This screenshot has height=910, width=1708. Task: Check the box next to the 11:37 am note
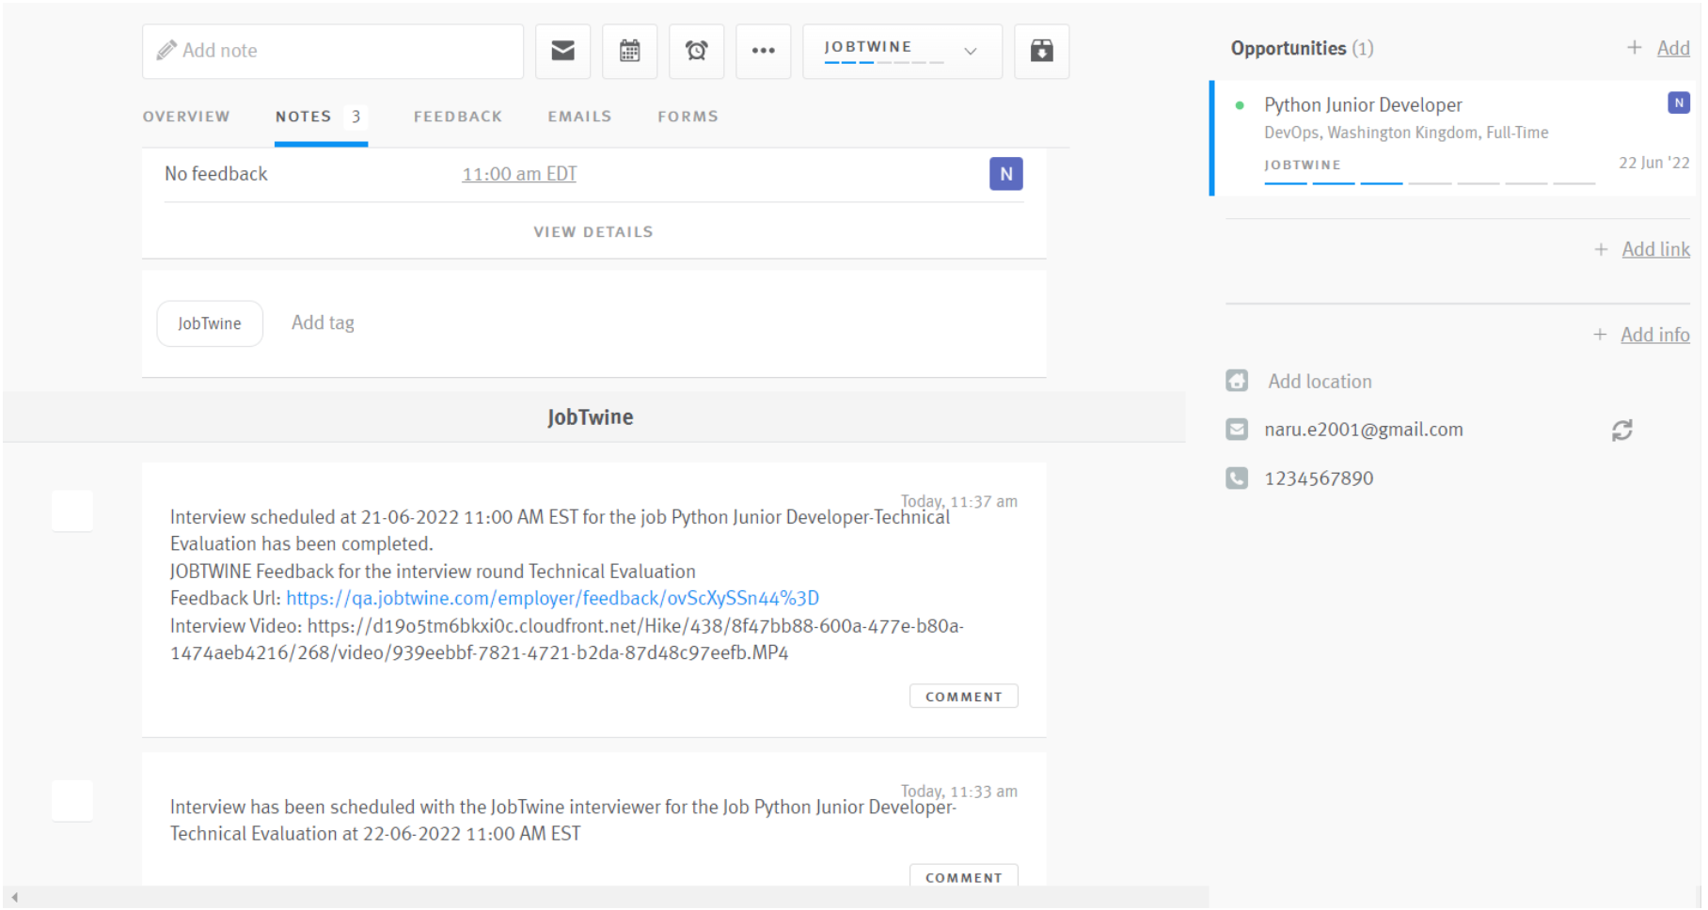tap(72, 510)
